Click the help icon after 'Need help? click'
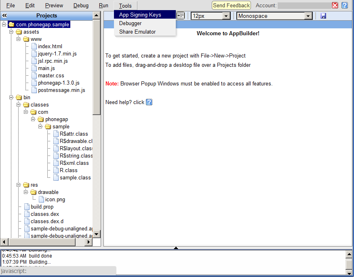This screenshot has width=354, height=277. pyautogui.click(x=149, y=102)
